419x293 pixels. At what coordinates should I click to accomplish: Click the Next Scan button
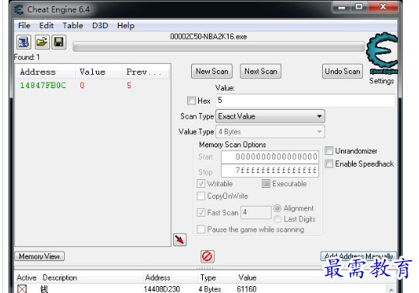[261, 71]
